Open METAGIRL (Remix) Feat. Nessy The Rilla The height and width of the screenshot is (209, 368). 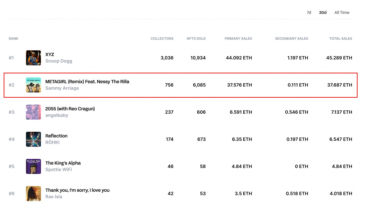pyautogui.click(x=87, y=81)
